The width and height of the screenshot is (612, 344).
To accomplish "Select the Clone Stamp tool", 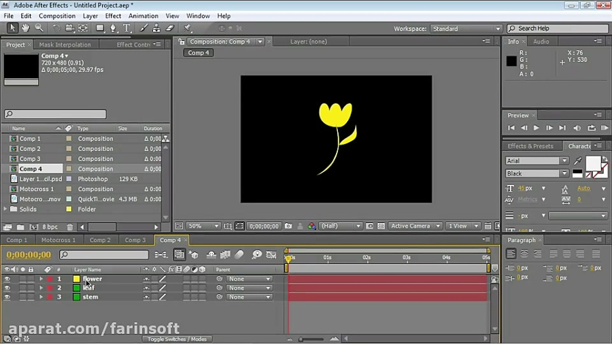I will (x=156, y=28).
